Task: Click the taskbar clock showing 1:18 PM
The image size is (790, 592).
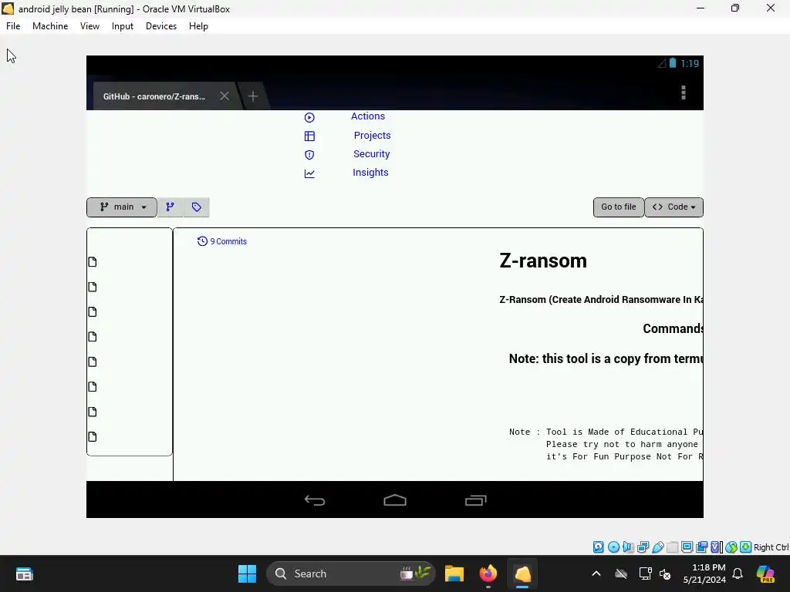Action: click(x=704, y=573)
